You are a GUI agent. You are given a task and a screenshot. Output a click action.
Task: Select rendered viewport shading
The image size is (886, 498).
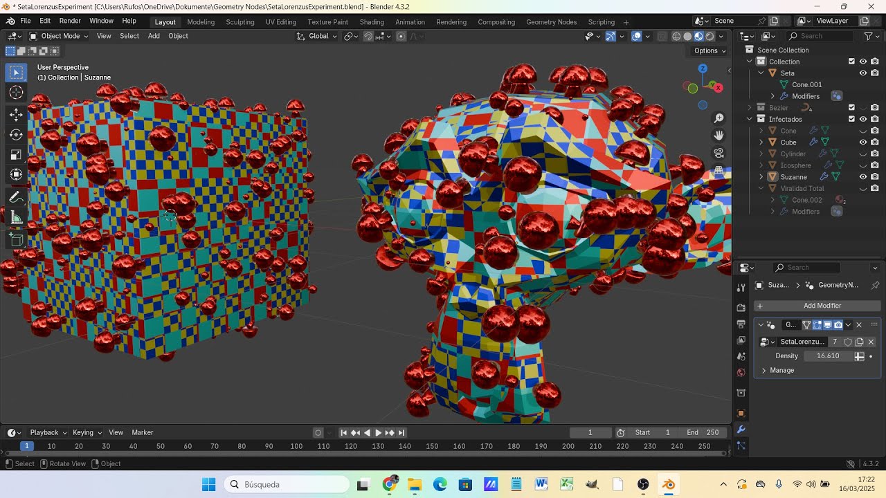pos(709,36)
